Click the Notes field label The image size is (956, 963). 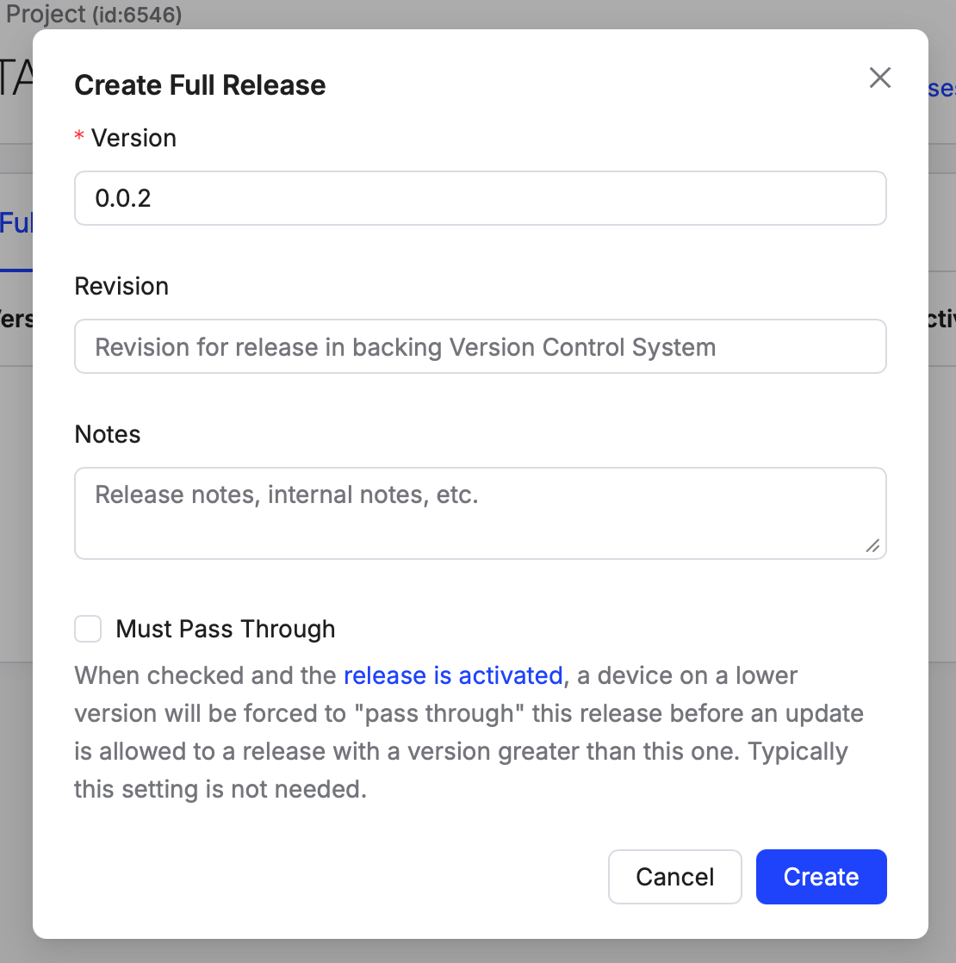point(108,434)
